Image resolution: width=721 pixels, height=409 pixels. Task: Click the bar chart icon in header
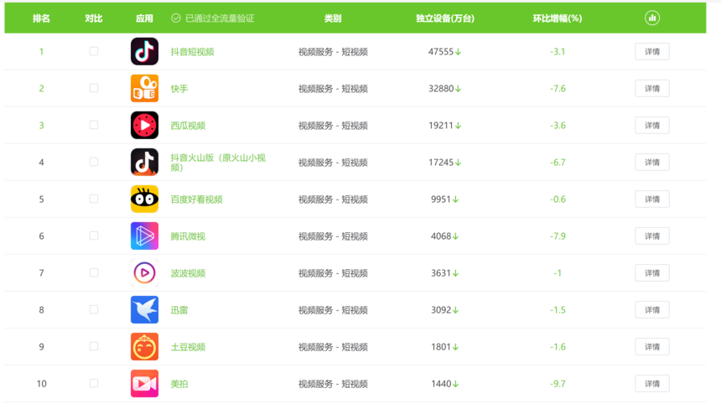click(x=652, y=18)
